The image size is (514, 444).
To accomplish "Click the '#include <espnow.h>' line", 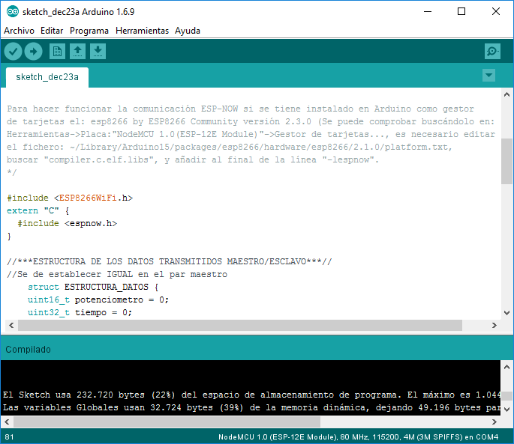I will click(x=68, y=223).
